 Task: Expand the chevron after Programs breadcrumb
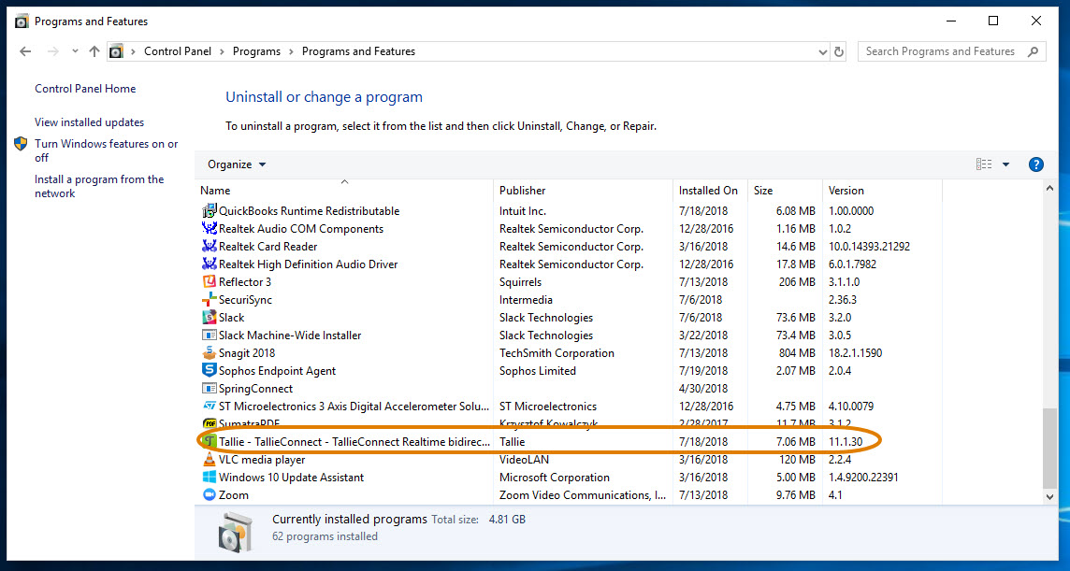[x=292, y=51]
